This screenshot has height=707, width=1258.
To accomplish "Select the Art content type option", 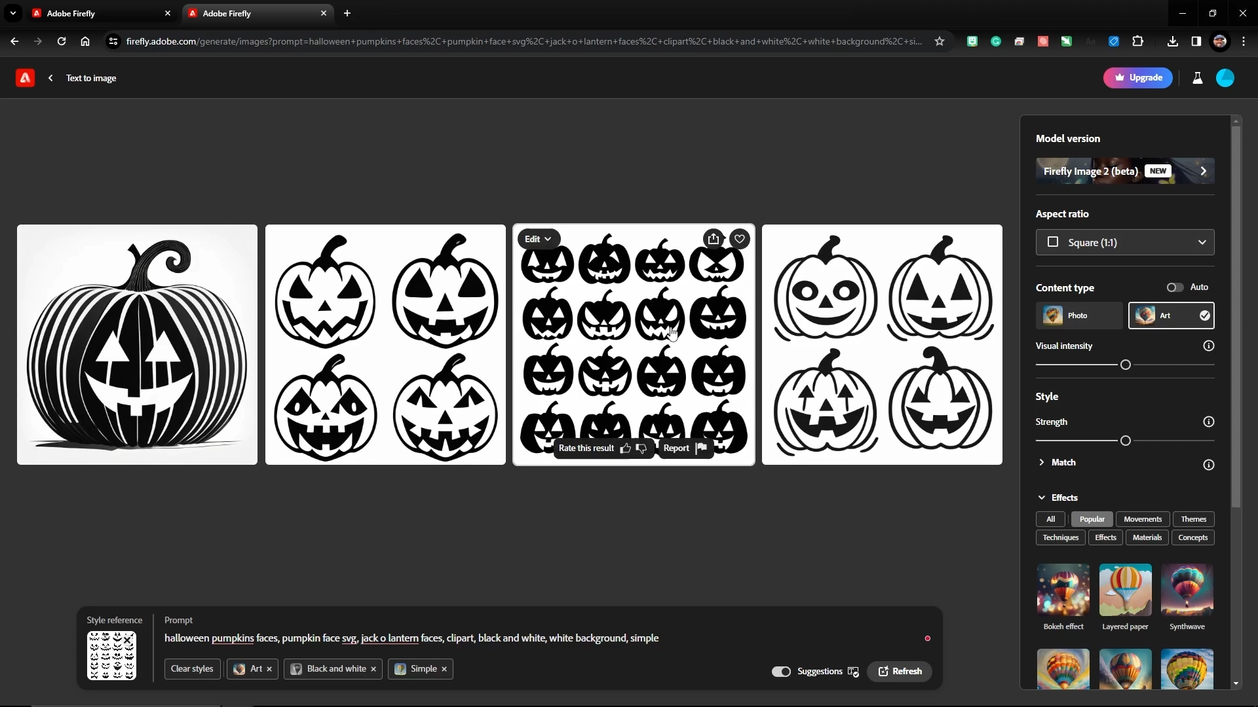I will [x=1172, y=315].
